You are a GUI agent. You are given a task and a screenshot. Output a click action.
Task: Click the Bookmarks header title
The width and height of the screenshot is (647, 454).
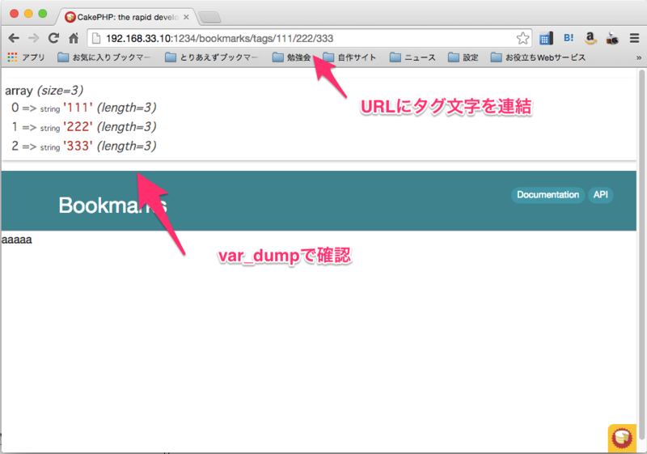pyautogui.click(x=112, y=205)
